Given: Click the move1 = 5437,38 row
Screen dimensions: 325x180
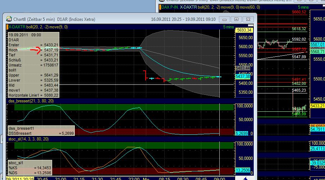Looking at the screenshot, I should coord(33,90).
